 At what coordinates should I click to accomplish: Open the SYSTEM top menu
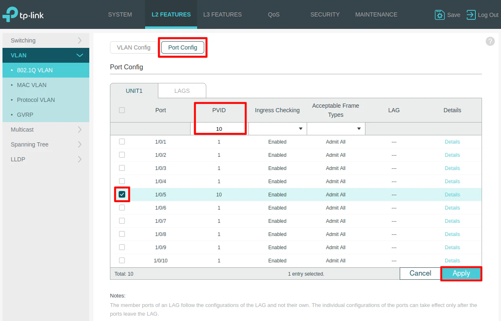pos(120,14)
